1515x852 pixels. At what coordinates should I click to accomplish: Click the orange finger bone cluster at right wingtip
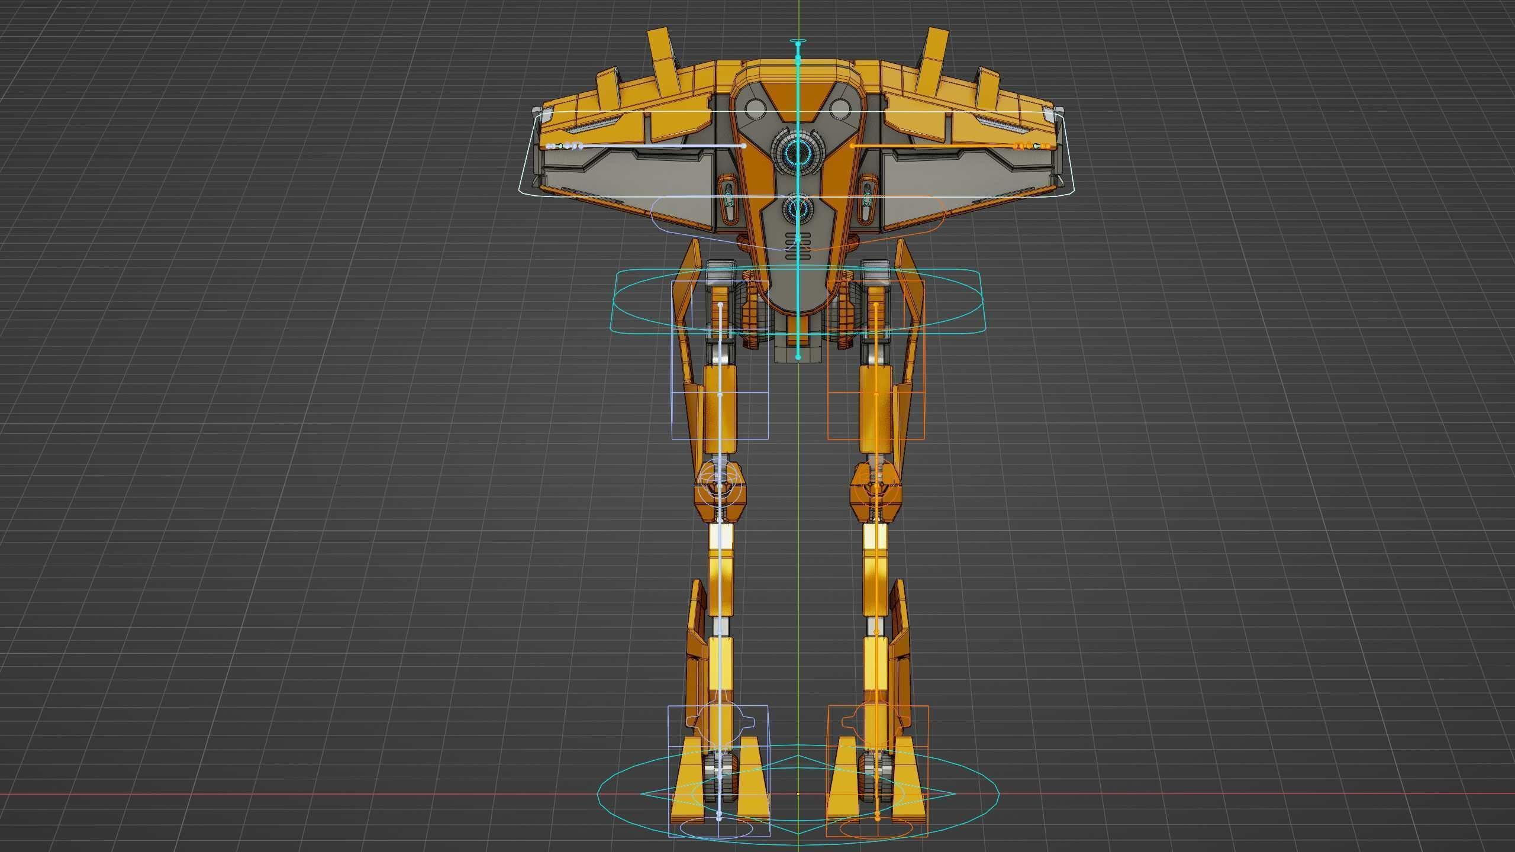pos(1032,146)
